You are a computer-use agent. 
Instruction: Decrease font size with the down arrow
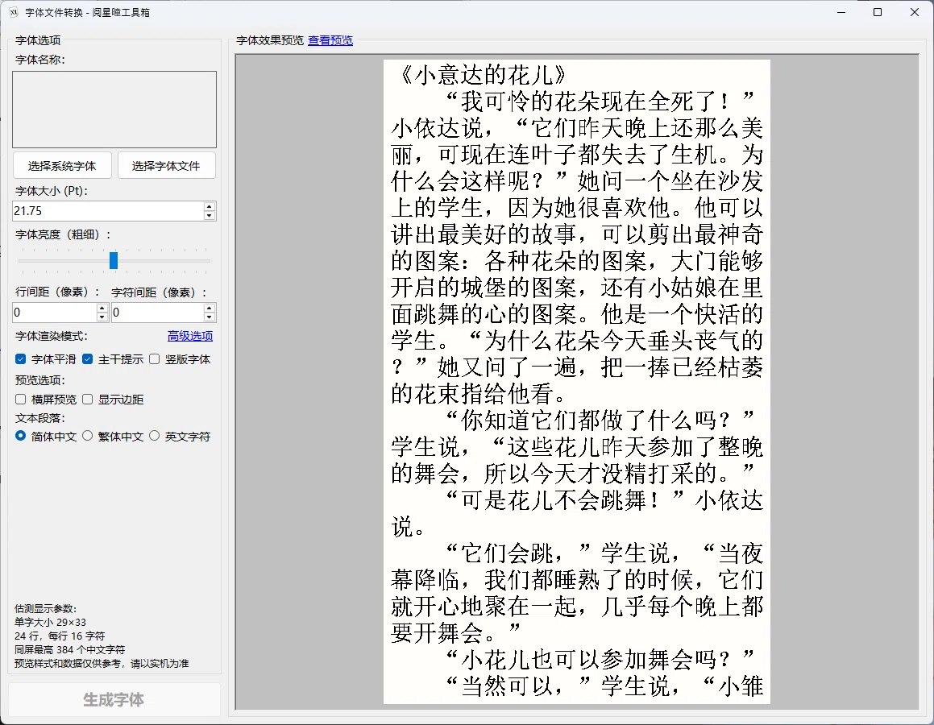click(209, 215)
